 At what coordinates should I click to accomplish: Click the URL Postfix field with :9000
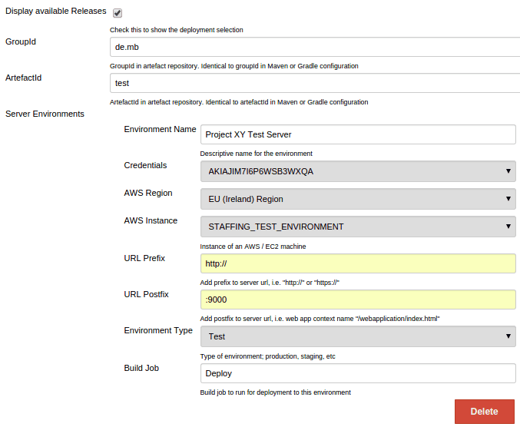[x=357, y=300]
